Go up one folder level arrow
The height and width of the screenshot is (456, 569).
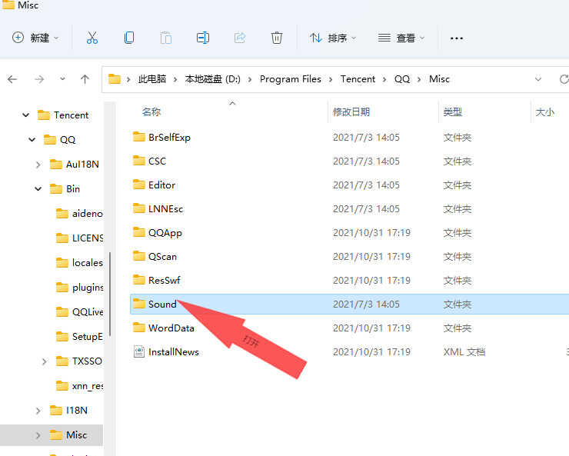[85, 79]
